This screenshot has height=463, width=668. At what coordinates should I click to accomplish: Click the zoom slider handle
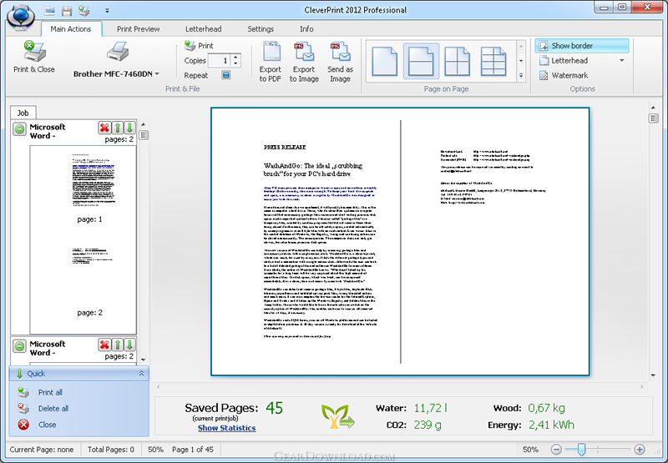[x=581, y=449]
